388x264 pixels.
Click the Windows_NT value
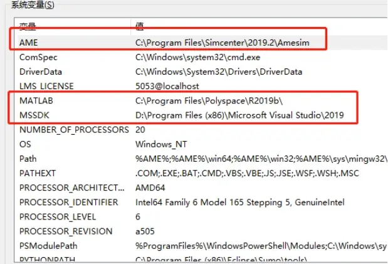[161, 144]
